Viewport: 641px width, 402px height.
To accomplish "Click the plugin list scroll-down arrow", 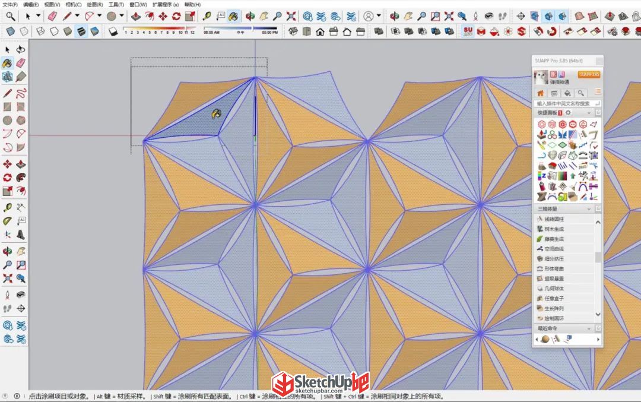I will click(x=598, y=314).
